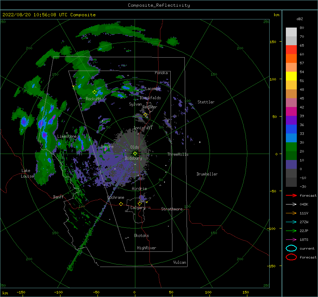The width and height of the screenshot is (318, 297).
Task: Pick the yellow 54–51 dBZ swatch
Action: click(291, 76)
